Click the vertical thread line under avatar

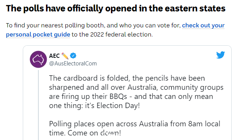coord(38,105)
